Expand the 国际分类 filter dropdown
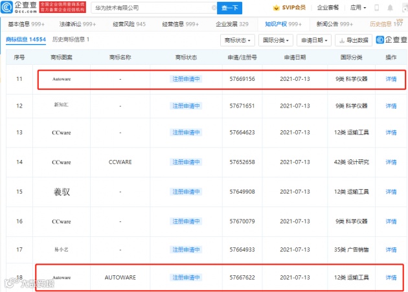408x292 pixels. 276,40
